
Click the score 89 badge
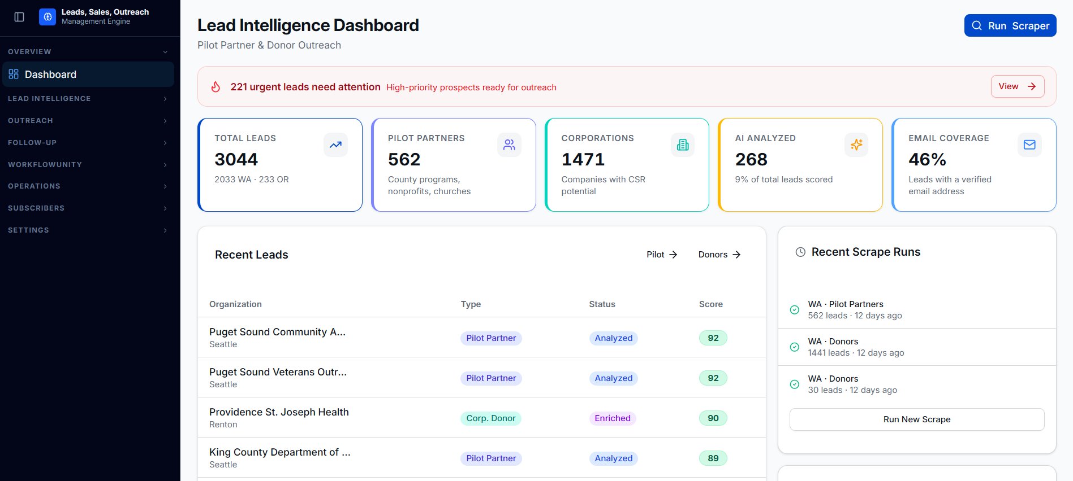713,458
